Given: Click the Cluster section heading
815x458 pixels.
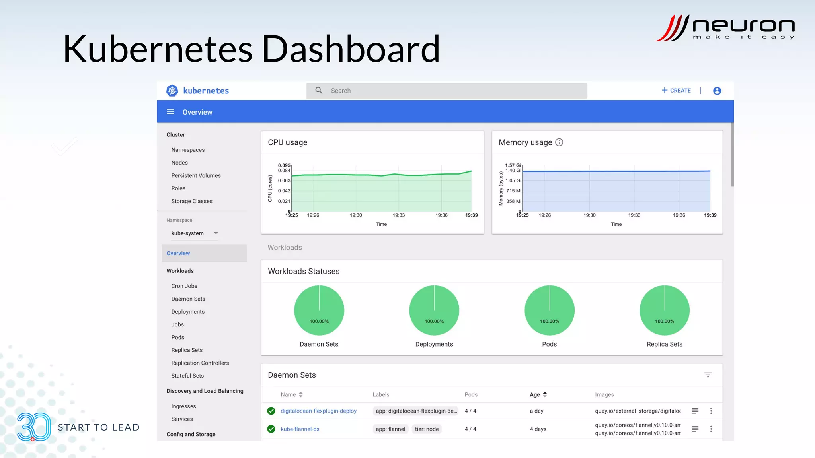Looking at the screenshot, I should click(x=175, y=135).
